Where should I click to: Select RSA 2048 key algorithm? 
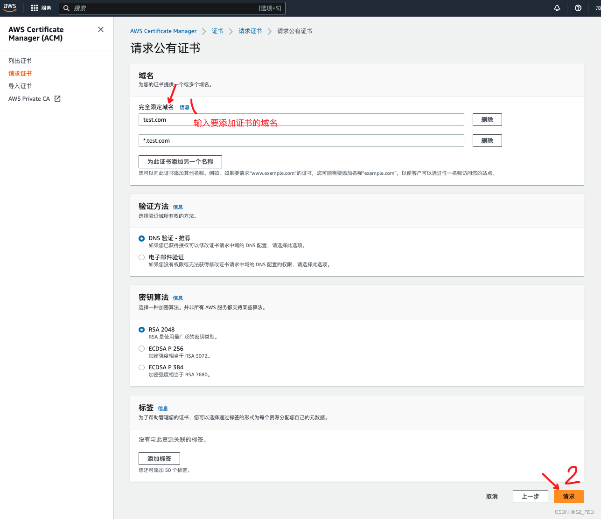[x=141, y=330]
